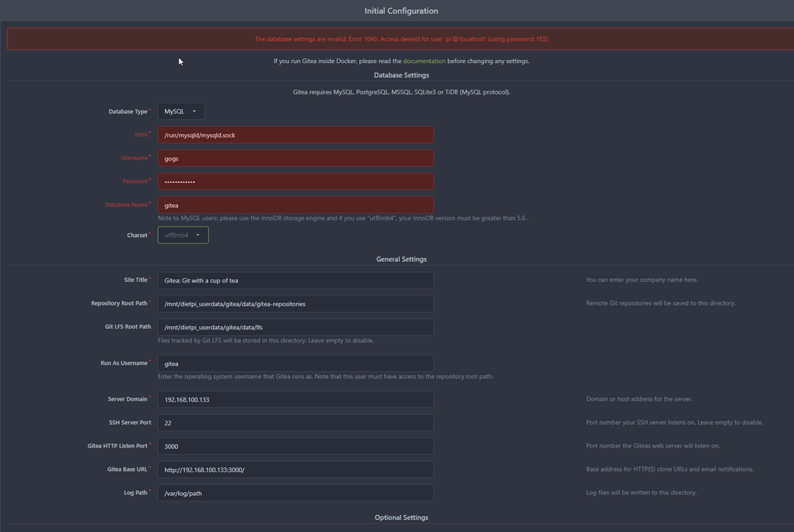Focus the Gitea HTTP Listen Port field
Viewport: 794px width, 532px height.
(295, 446)
